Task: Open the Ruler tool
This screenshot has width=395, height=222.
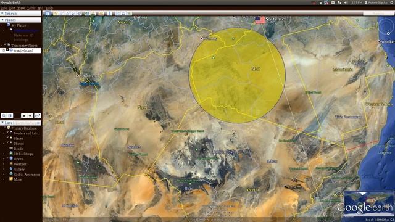Action: tap(109, 14)
